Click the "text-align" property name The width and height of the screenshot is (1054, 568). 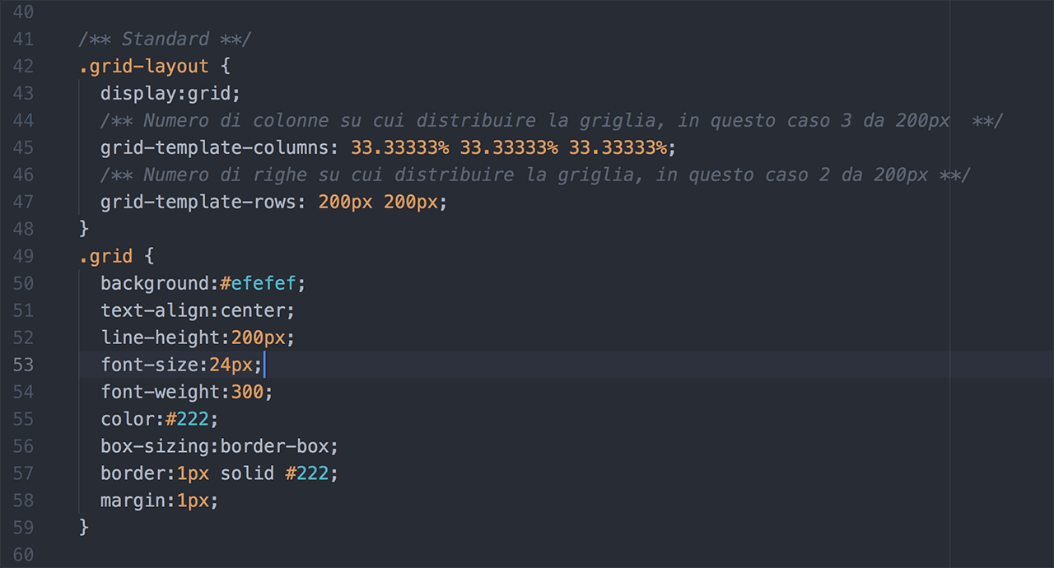click(155, 310)
